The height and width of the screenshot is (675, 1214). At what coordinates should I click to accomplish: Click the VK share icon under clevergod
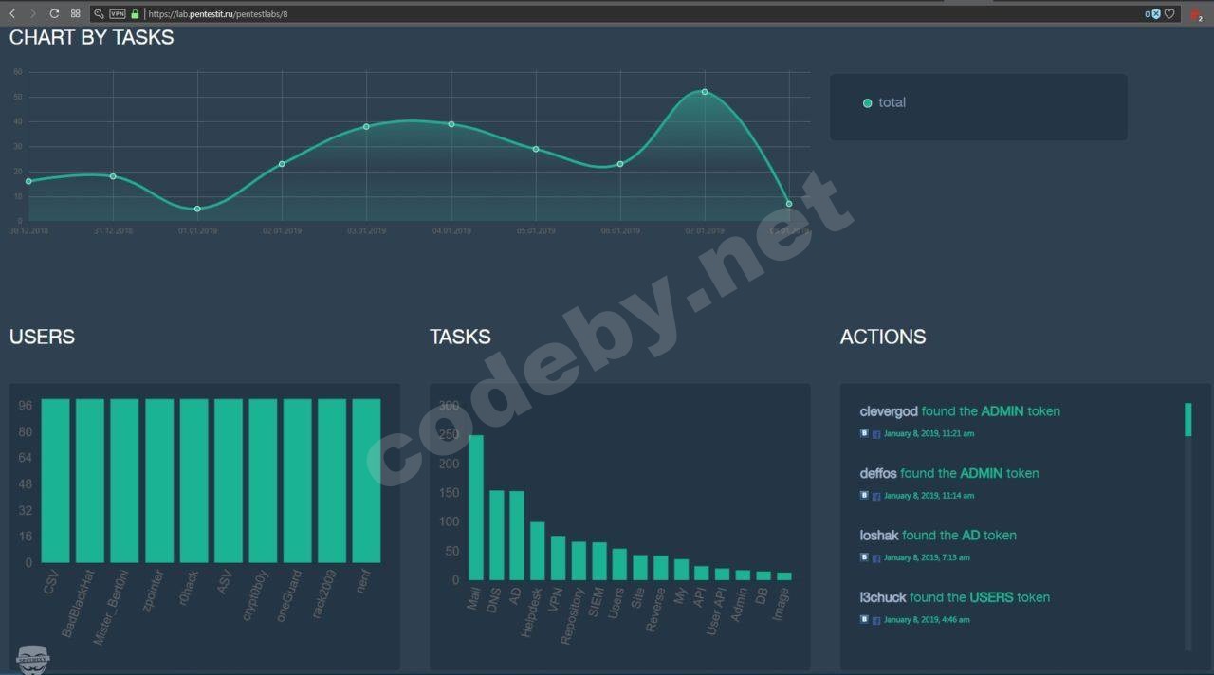pos(864,432)
